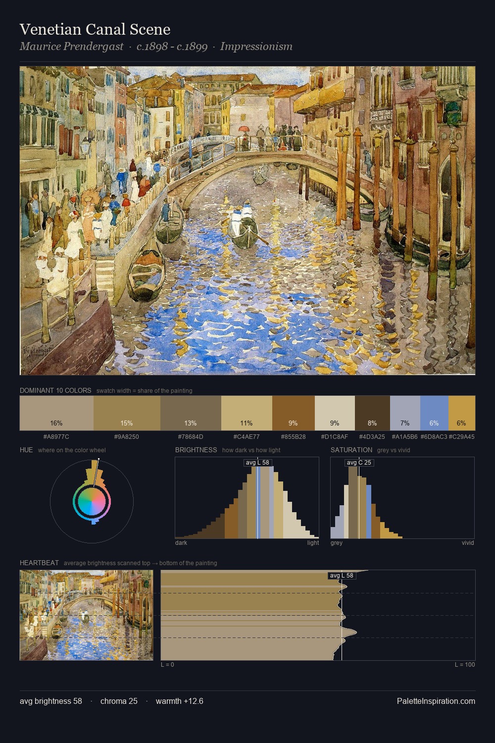Click the hue color wheel
This screenshot has height=743, width=495.
click(x=92, y=502)
